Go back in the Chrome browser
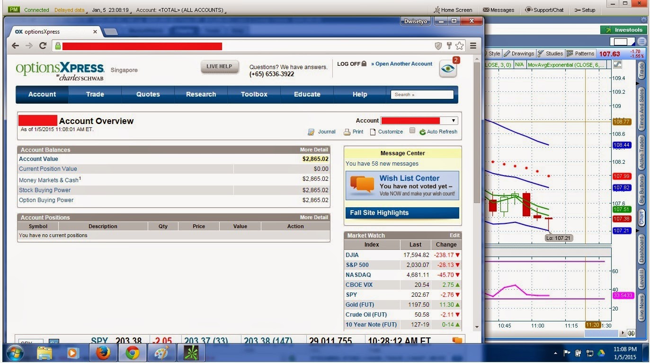Screen dimensions: 650x363 click(x=16, y=46)
